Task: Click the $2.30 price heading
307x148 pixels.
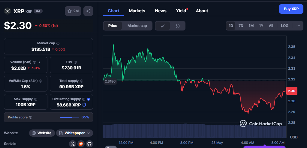Action: coord(18,25)
